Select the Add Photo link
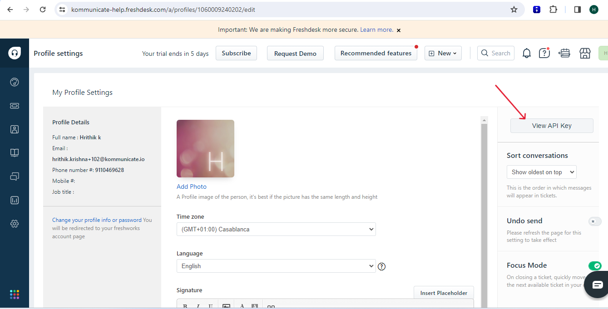This screenshot has width=608, height=309. click(x=191, y=186)
